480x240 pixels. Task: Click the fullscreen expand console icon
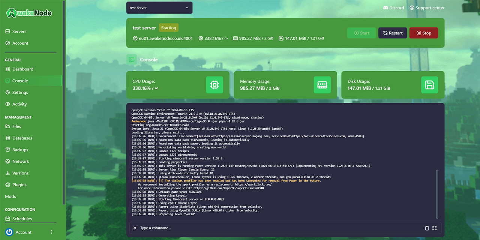(x=435, y=228)
